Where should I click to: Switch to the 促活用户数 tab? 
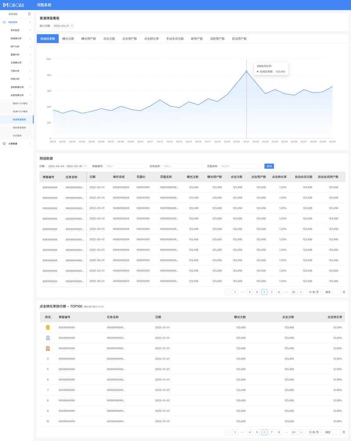tap(239, 39)
